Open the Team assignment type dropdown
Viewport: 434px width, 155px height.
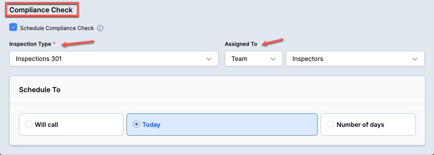253,59
